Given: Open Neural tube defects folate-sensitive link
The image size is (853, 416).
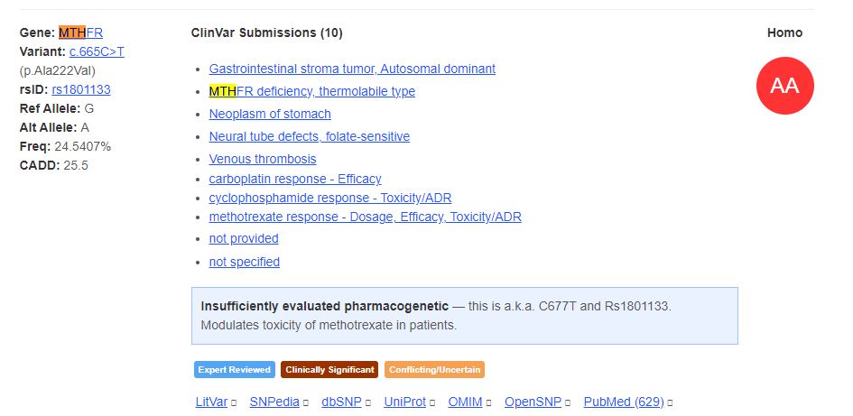Looking at the screenshot, I should [309, 136].
